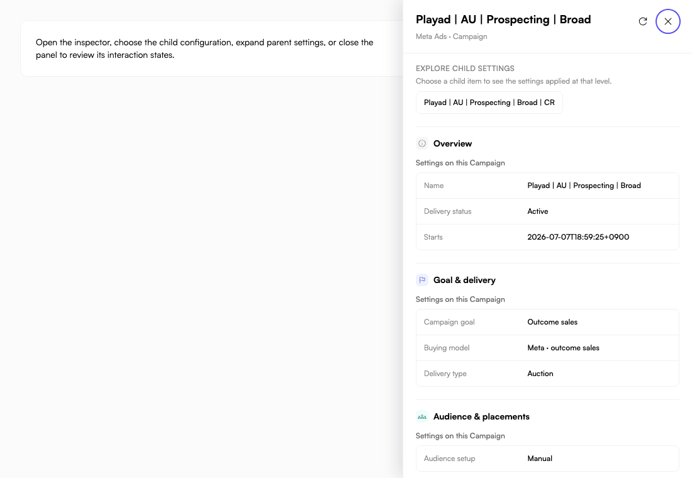Click the Campaign goal label

pos(449,322)
